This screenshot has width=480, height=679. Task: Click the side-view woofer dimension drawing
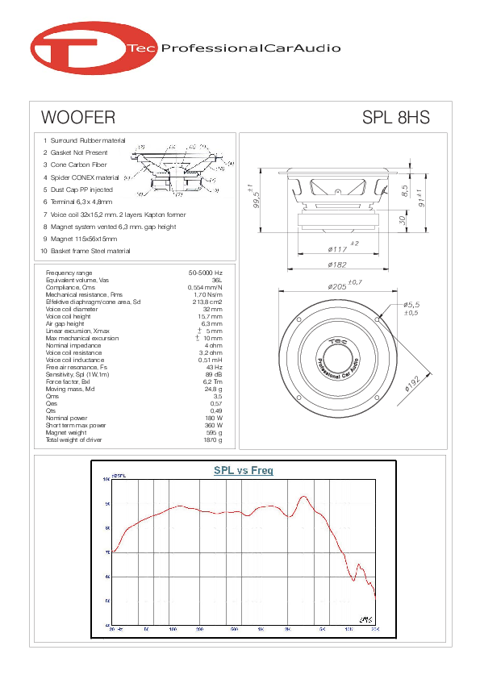(x=338, y=200)
